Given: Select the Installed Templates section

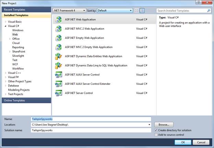Looking at the screenshot, I should [26, 15].
